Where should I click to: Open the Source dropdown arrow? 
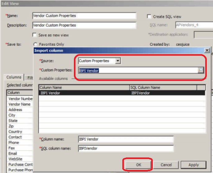(x=118, y=61)
